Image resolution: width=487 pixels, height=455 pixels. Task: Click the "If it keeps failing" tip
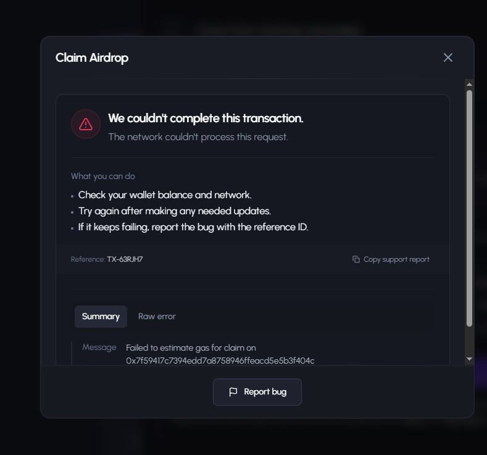pos(193,227)
